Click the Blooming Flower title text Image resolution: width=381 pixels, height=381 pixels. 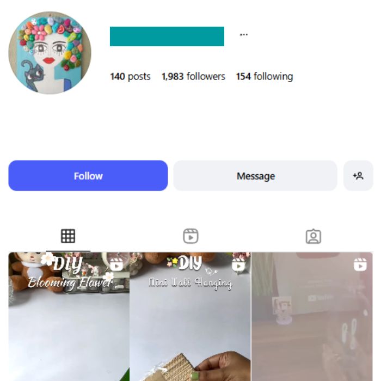(70, 282)
